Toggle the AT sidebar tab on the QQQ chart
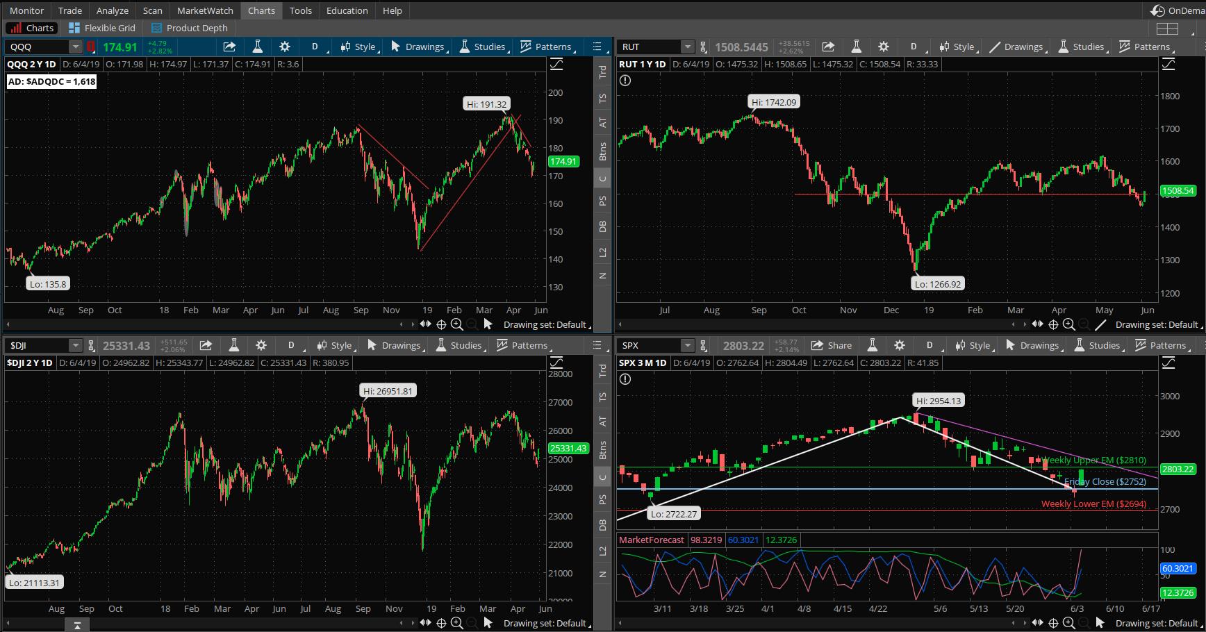This screenshot has width=1206, height=632. pyautogui.click(x=602, y=123)
